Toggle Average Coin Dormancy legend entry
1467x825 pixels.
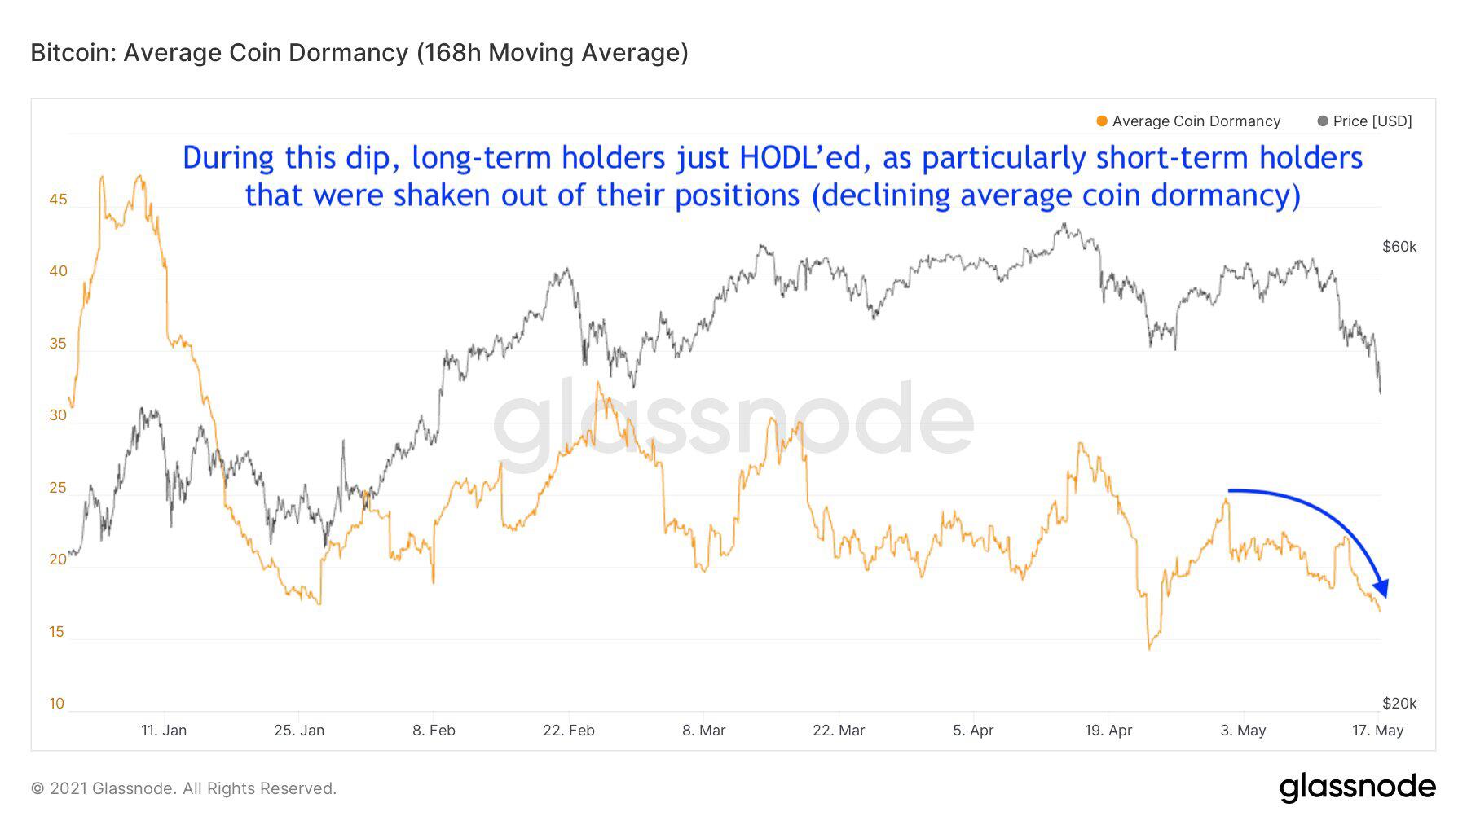[1189, 121]
